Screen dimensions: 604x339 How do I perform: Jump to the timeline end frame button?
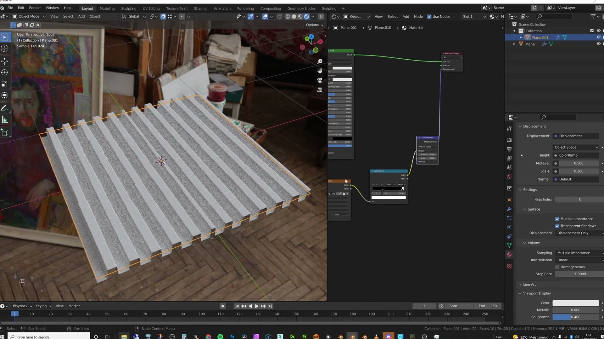point(270,306)
